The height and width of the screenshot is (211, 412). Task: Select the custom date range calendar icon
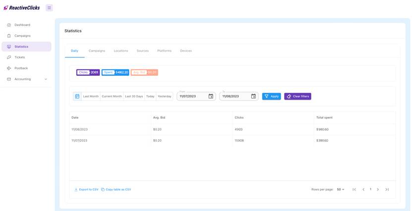77,96
